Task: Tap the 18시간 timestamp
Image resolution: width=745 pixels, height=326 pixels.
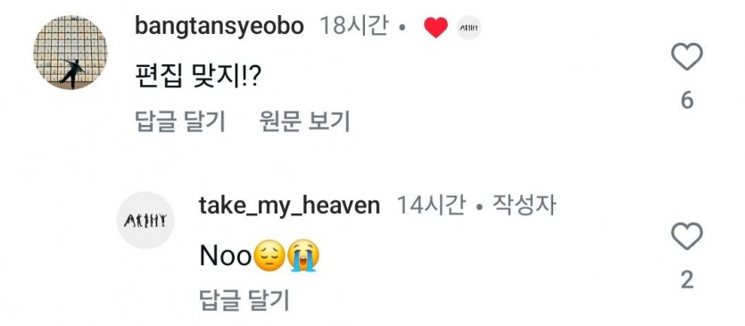Action: pyautogui.click(x=353, y=26)
